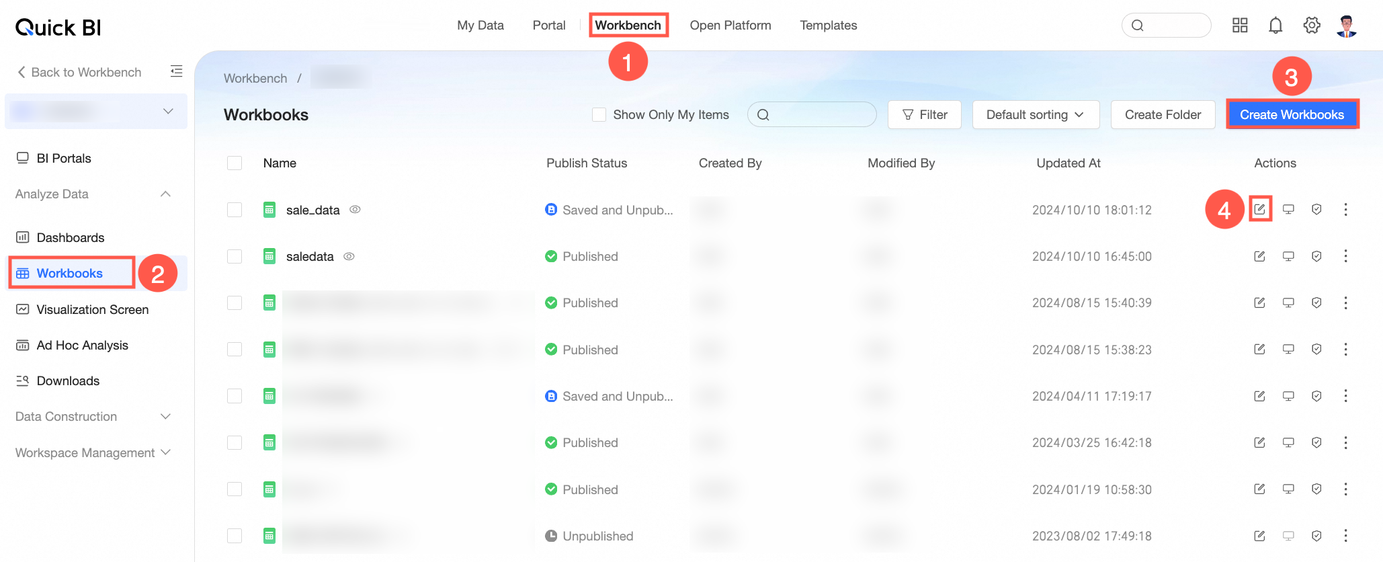Open more options menu for saledata row
Screen dimensions: 1383x562
click(1345, 256)
